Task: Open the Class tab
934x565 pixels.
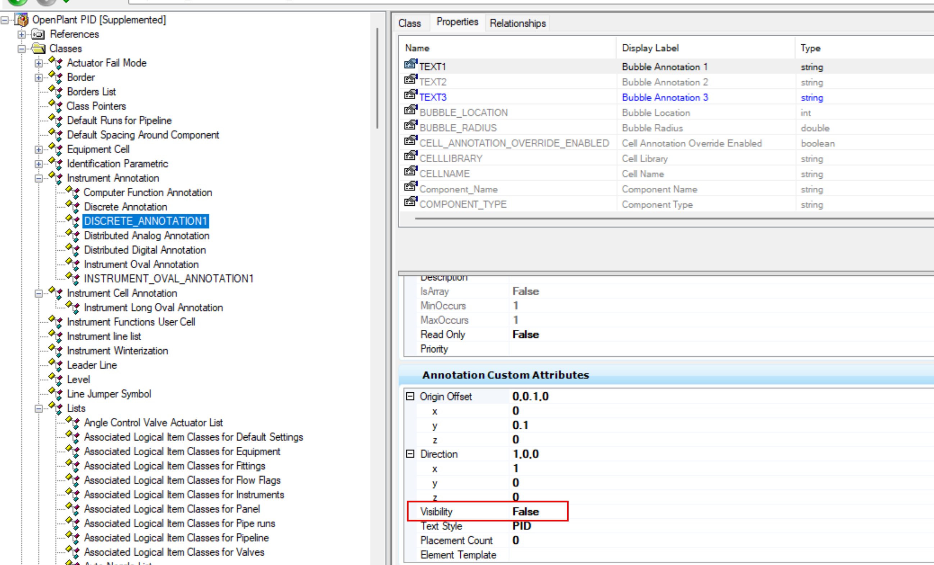Action: click(x=409, y=23)
